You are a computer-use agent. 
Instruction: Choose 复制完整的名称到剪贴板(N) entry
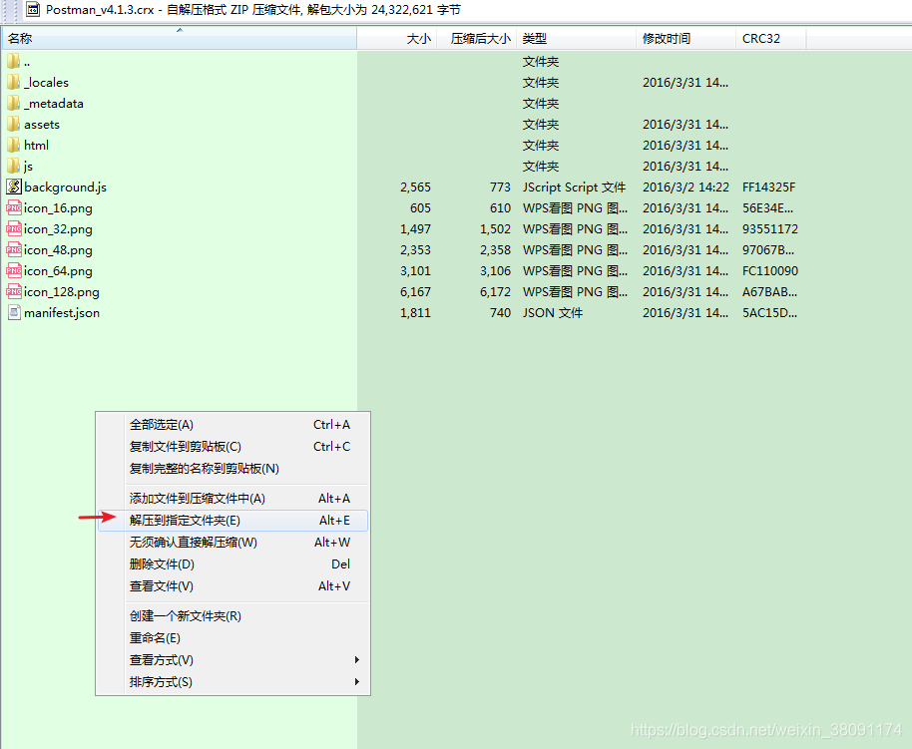click(x=232, y=469)
